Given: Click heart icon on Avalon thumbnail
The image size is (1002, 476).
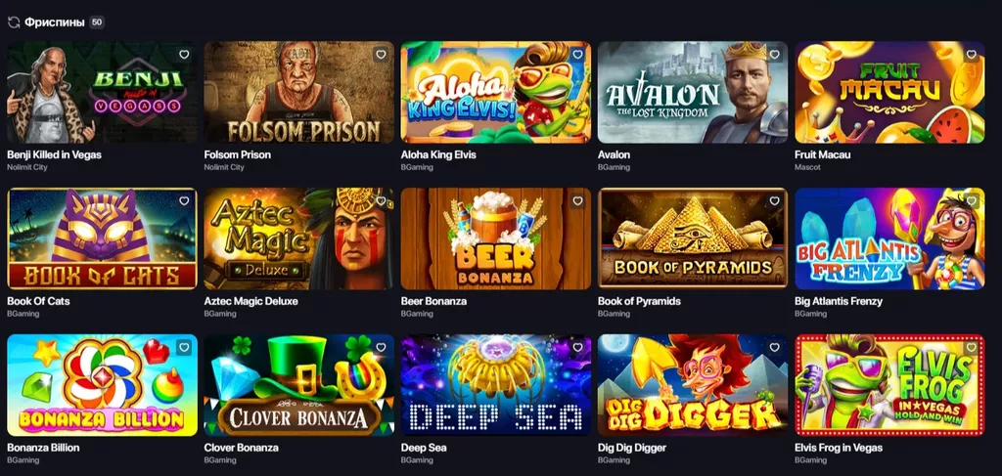Looking at the screenshot, I should (x=775, y=55).
